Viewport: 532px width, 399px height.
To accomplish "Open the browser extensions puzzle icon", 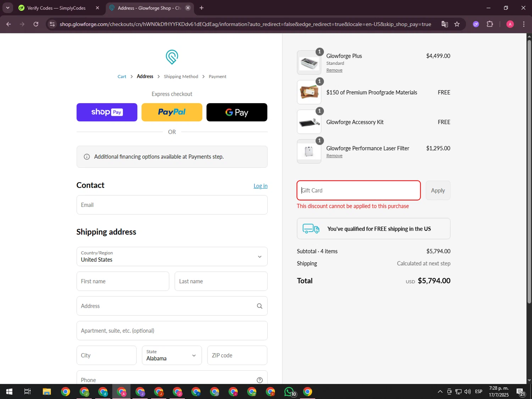I will click(x=490, y=24).
